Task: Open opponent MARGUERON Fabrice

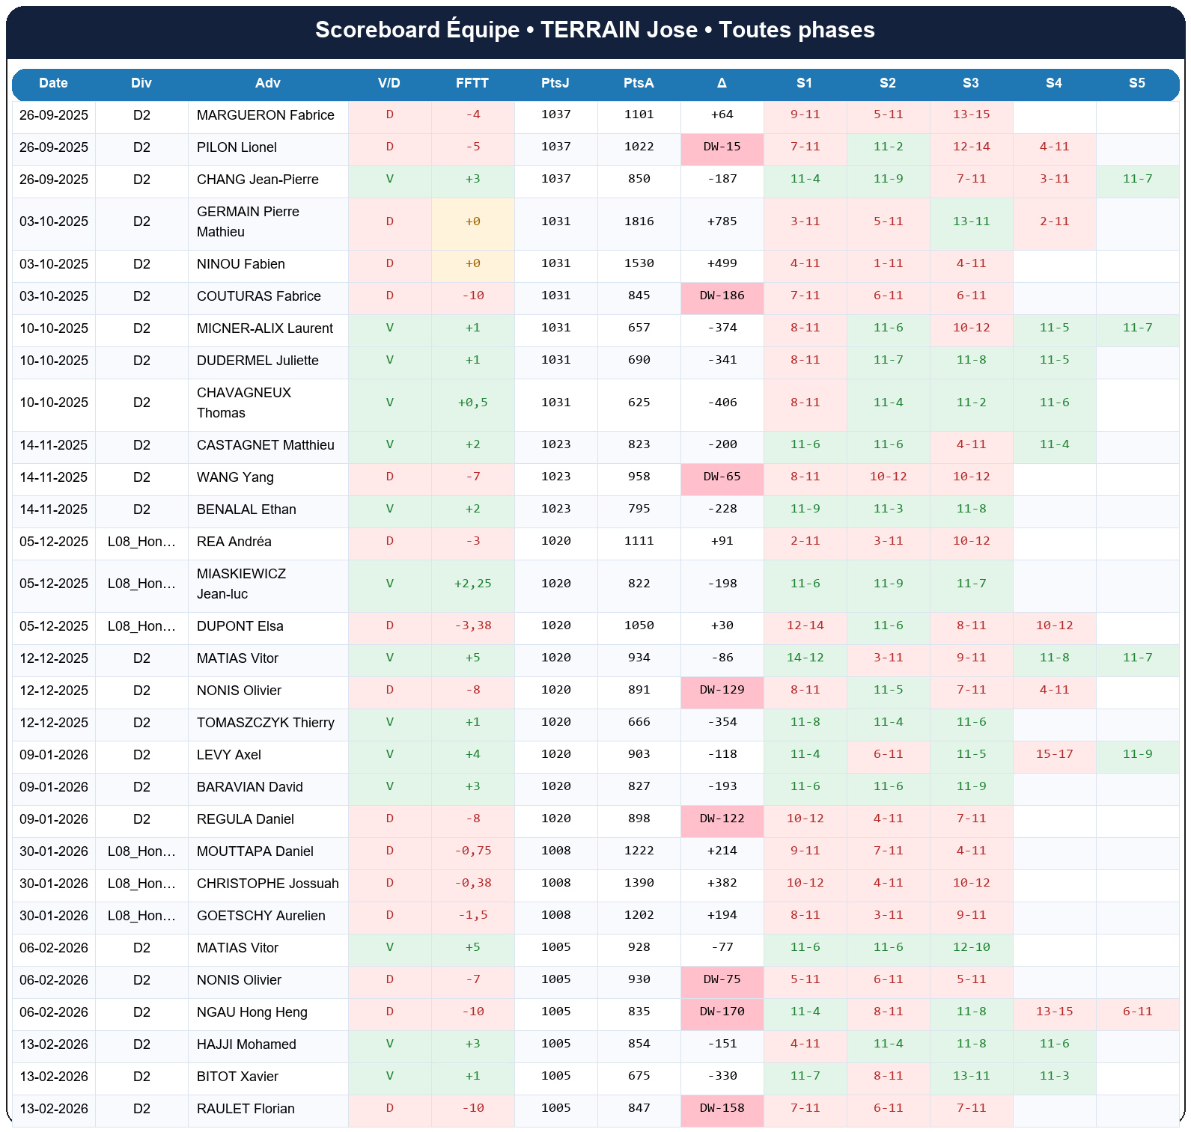Action: tap(265, 115)
